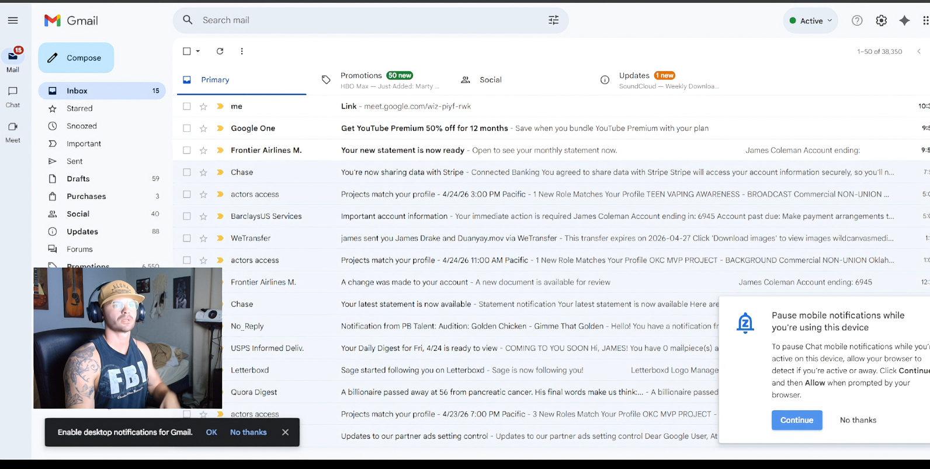Viewport: 930px width, 469px height.
Task: Click importance marker on BarclaysUS Services email
Action: [220, 216]
